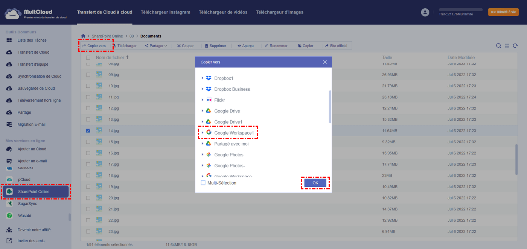Open Sauvegarde de Cloud tool
The width and height of the screenshot is (527, 249).
[x=36, y=88]
